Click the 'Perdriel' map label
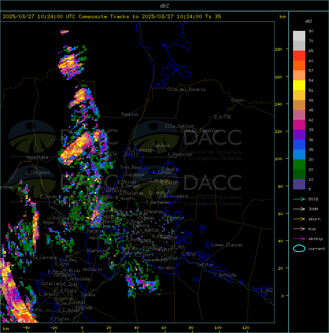329x333 pixels. click(x=96, y=231)
